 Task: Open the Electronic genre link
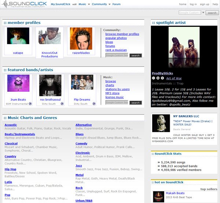click(83, 153)
